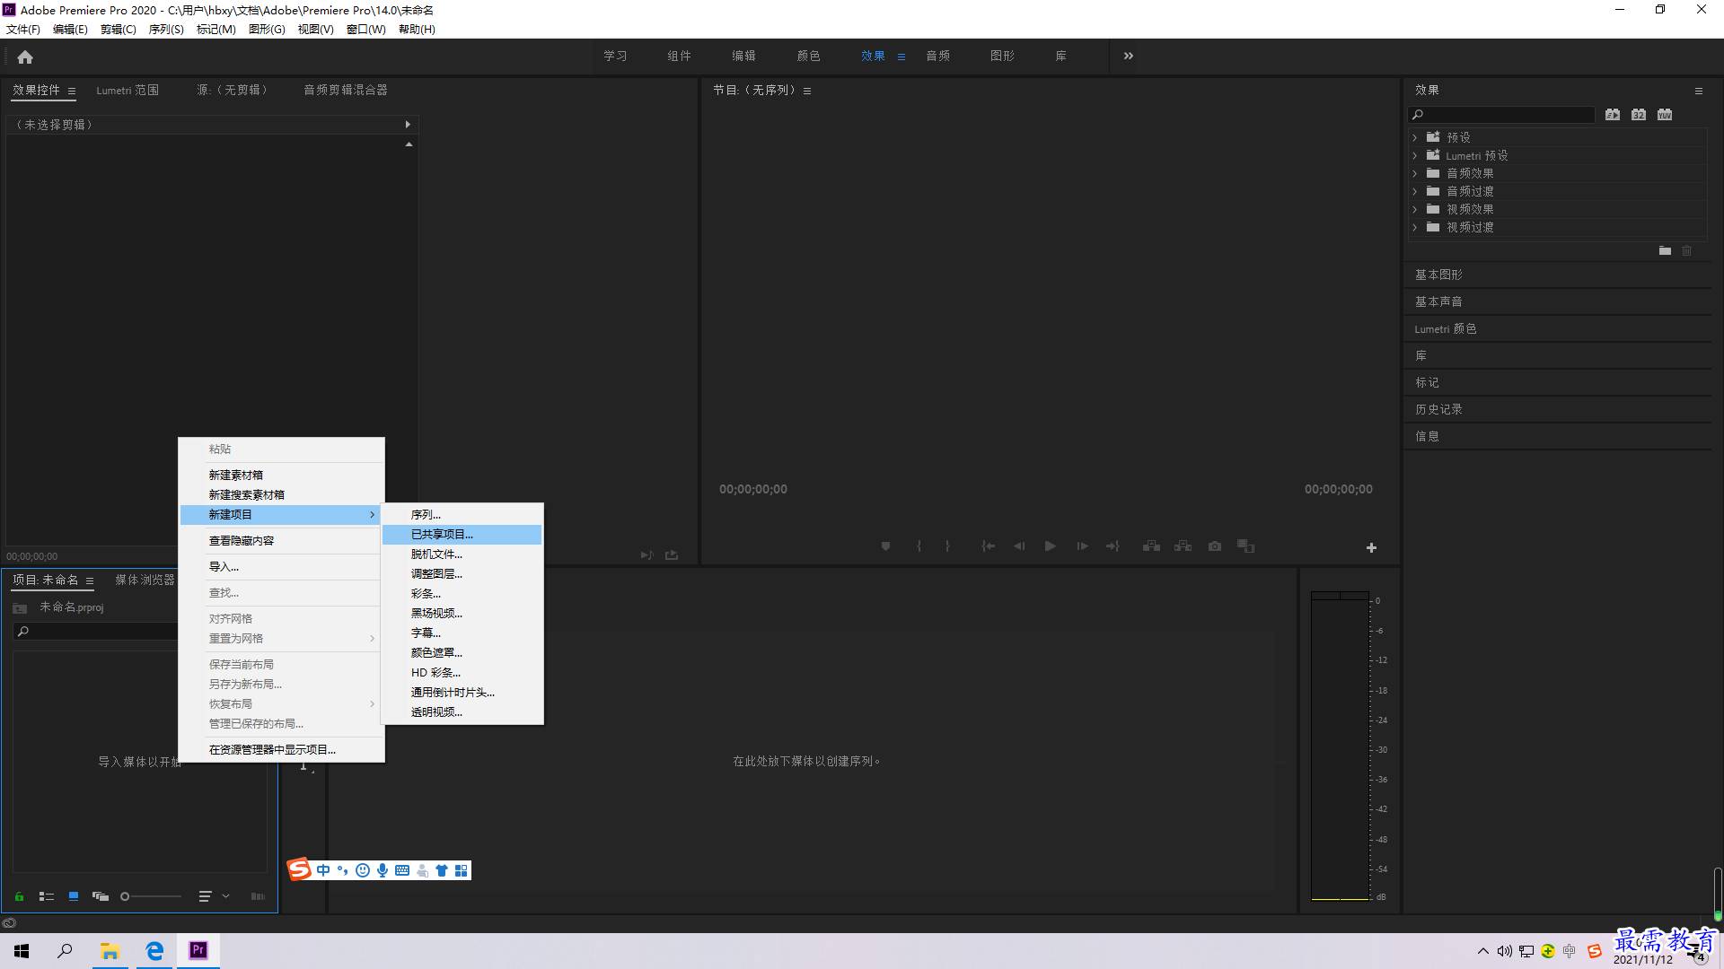Switch Project panel to Freeform View
This screenshot has height=969, width=1724.
(101, 896)
